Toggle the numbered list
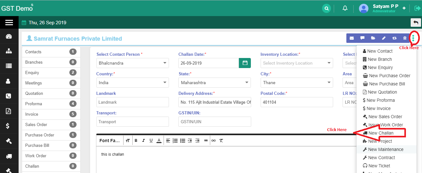The width and height of the screenshot is (422, 173). click(x=175, y=141)
